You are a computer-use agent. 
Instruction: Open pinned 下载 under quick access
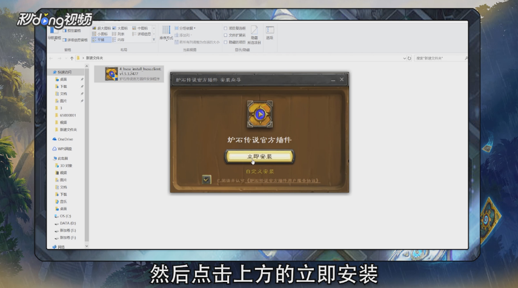point(63,87)
